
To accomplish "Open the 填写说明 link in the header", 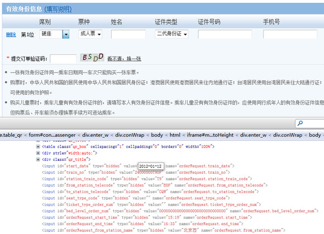I will point(58,9).
